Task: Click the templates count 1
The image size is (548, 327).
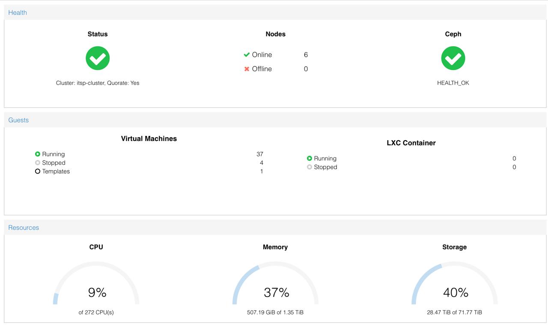Action: pyautogui.click(x=262, y=171)
